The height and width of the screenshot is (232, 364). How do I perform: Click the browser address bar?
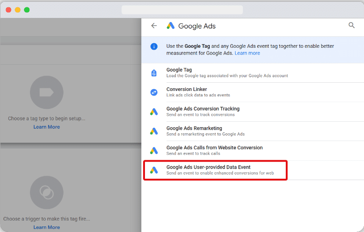click(x=182, y=10)
